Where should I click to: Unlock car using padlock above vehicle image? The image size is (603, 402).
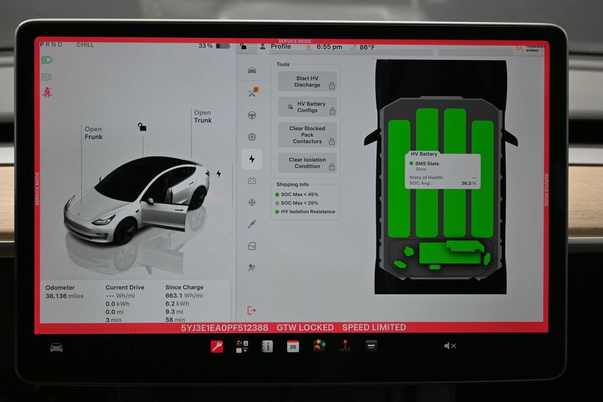coord(142,127)
